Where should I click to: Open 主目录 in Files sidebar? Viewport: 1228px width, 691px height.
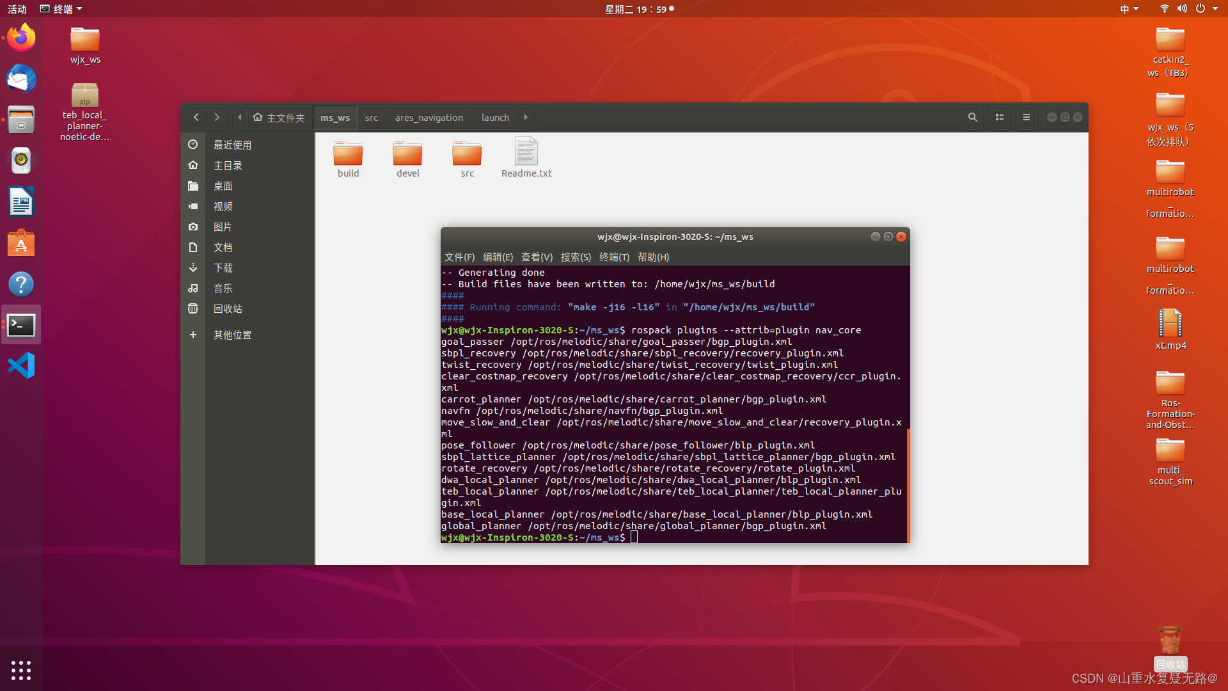[248, 165]
